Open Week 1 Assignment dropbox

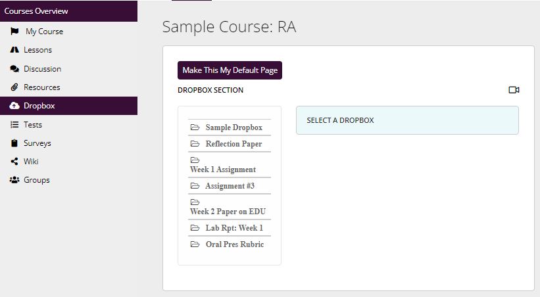pyautogui.click(x=230, y=165)
